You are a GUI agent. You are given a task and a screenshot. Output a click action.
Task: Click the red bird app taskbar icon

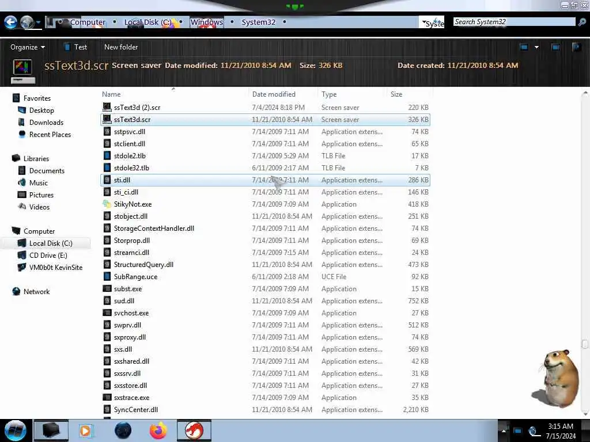(x=194, y=430)
